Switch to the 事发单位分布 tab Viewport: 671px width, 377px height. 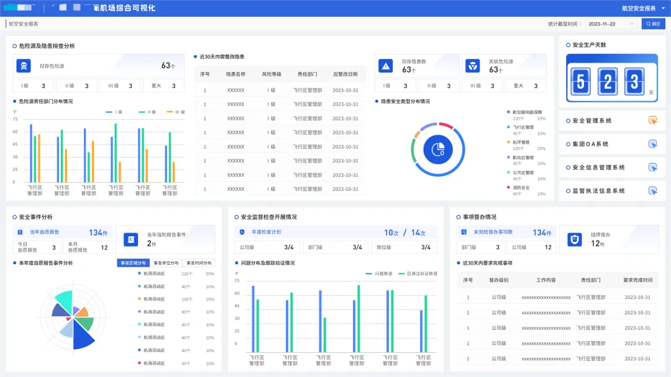tap(166, 263)
